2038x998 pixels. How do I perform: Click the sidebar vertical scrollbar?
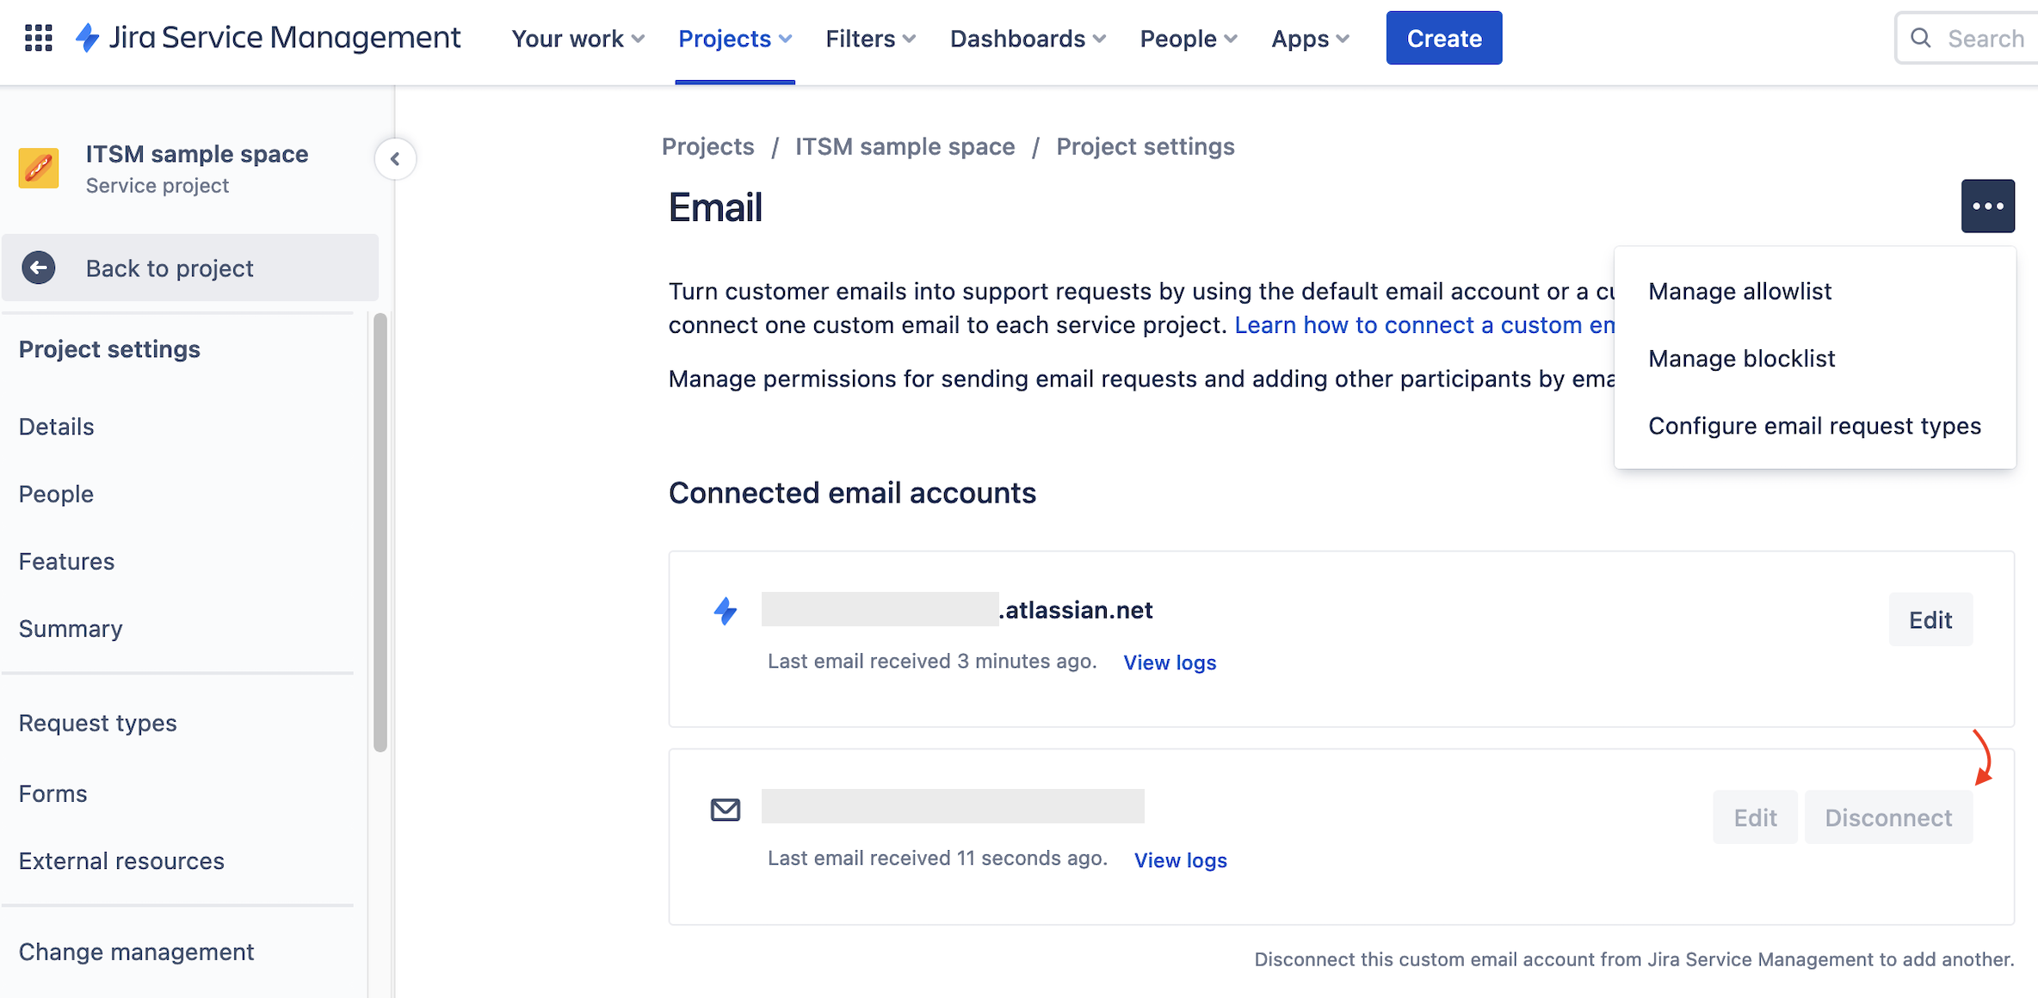tap(380, 533)
